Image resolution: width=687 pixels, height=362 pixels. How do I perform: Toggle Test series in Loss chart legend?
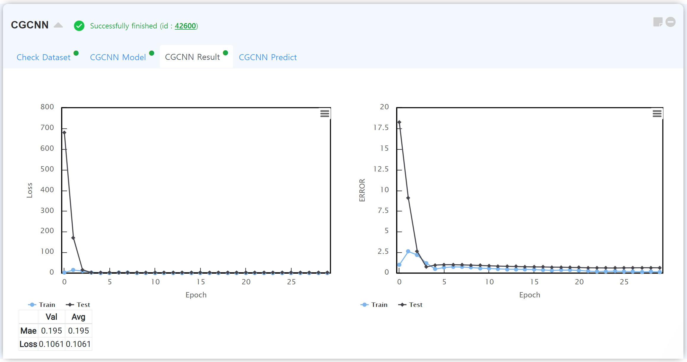[78, 305]
